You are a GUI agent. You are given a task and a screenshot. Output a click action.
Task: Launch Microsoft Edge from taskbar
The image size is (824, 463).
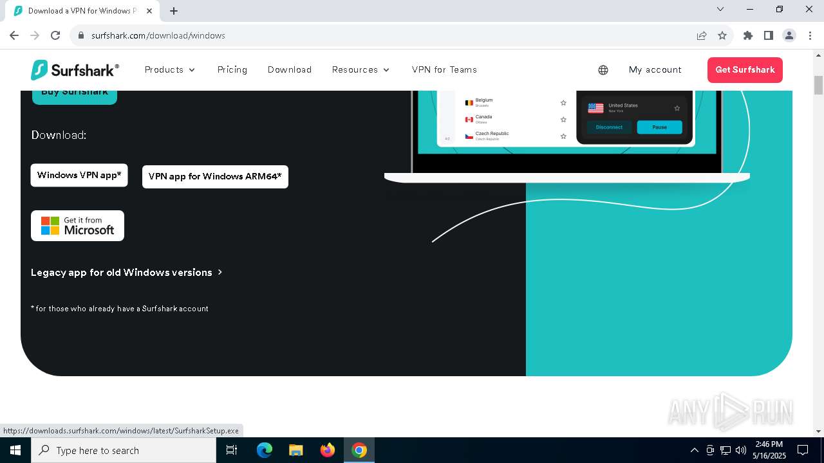265,450
